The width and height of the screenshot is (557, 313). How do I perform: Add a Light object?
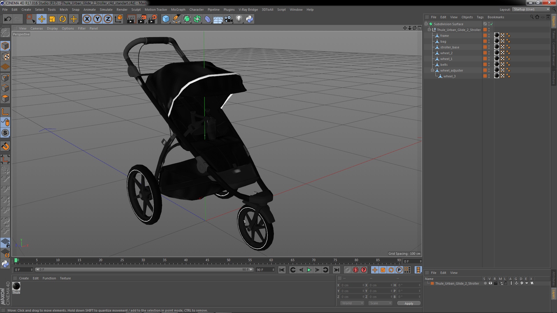point(239,19)
